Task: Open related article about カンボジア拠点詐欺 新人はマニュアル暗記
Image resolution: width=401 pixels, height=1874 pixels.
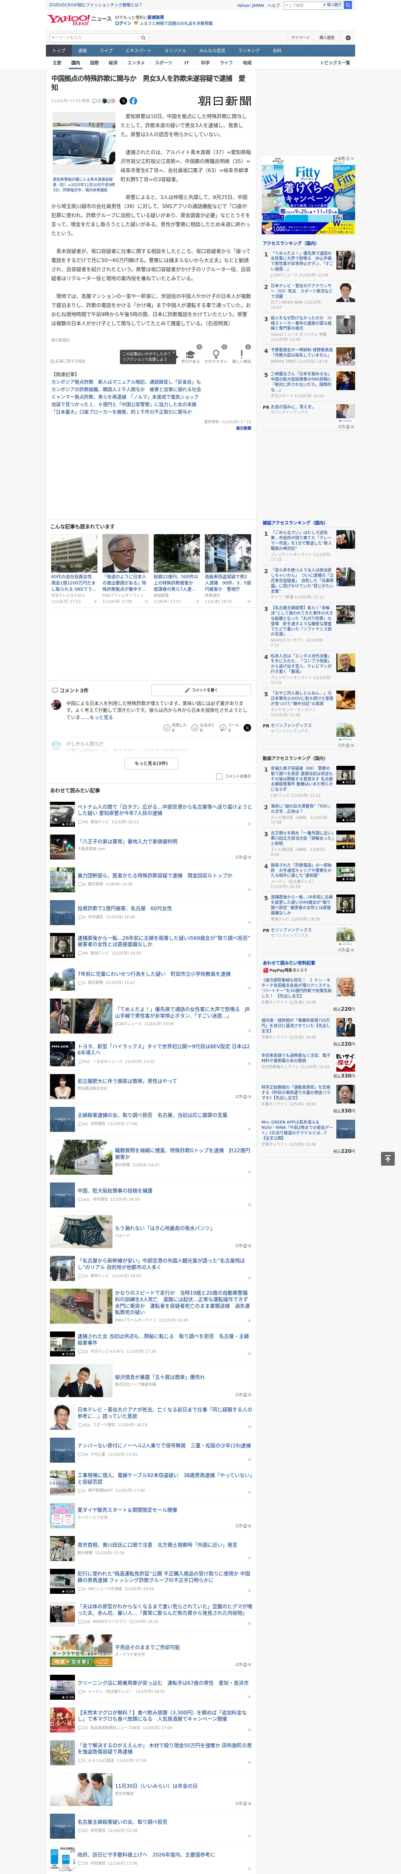Action: (x=126, y=382)
